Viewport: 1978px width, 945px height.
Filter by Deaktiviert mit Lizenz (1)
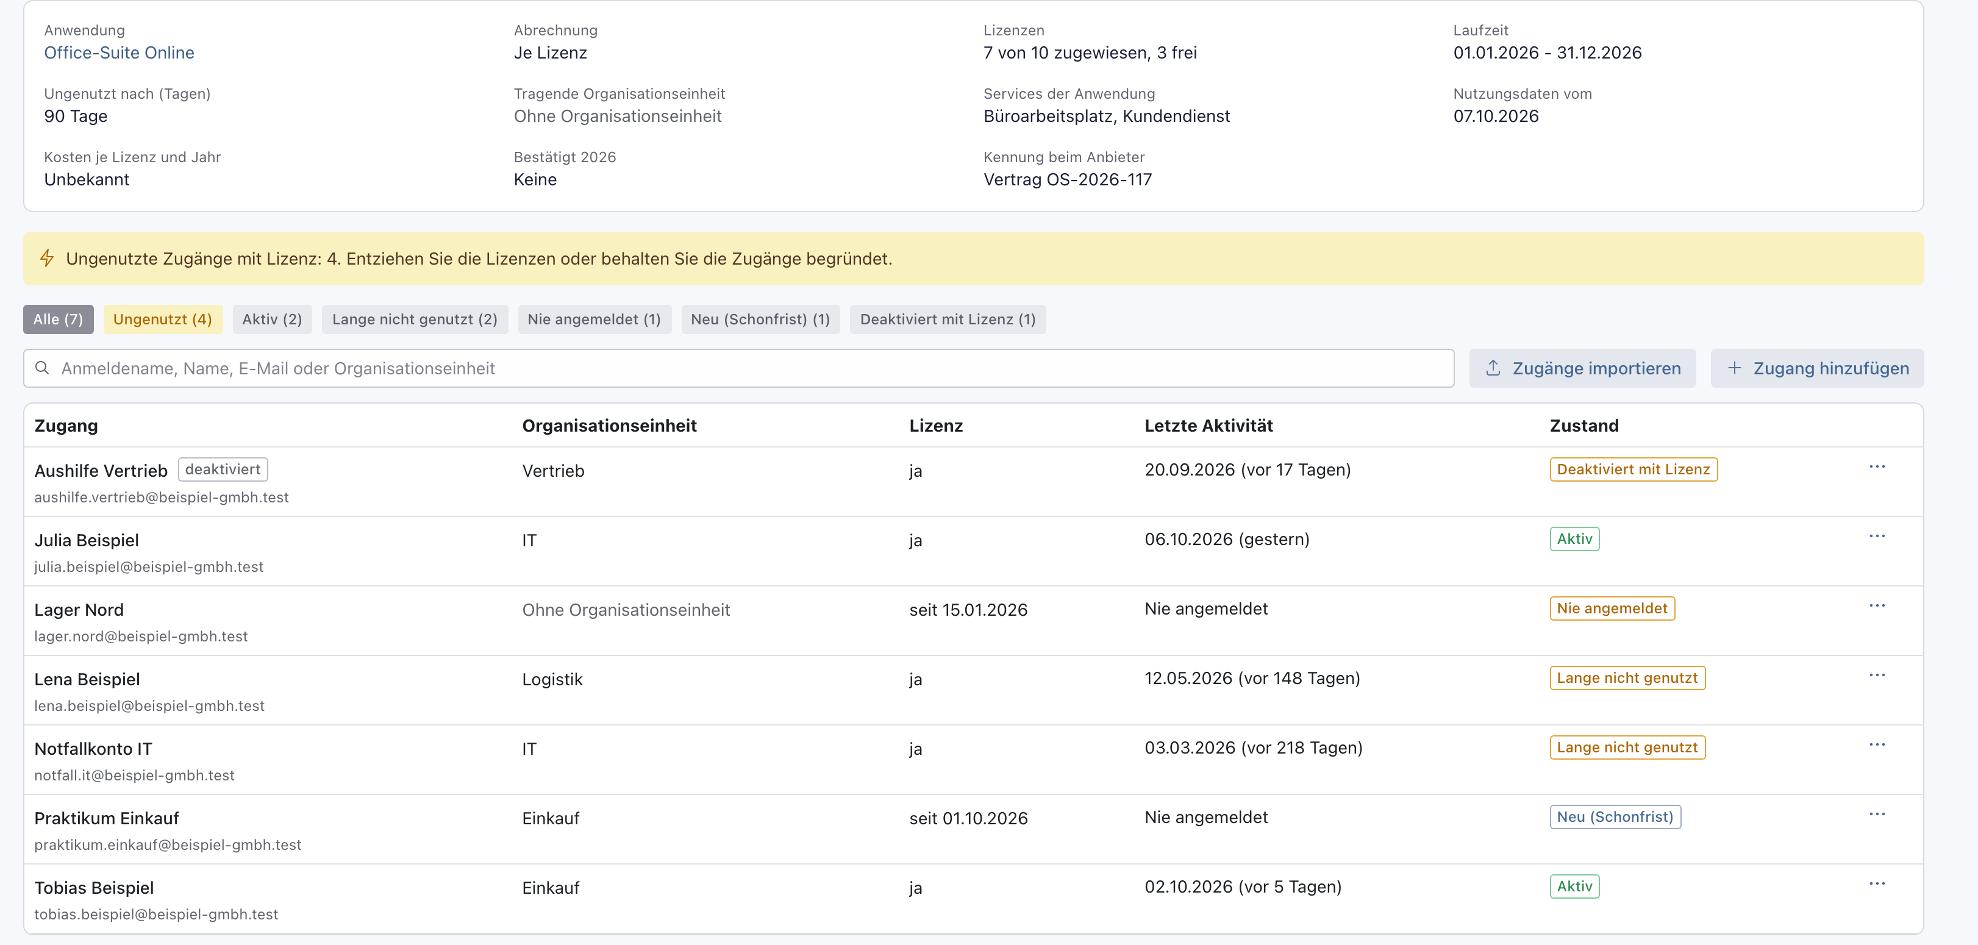tap(948, 319)
